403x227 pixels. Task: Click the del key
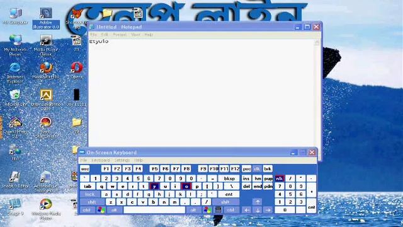click(x=246, y=187)
